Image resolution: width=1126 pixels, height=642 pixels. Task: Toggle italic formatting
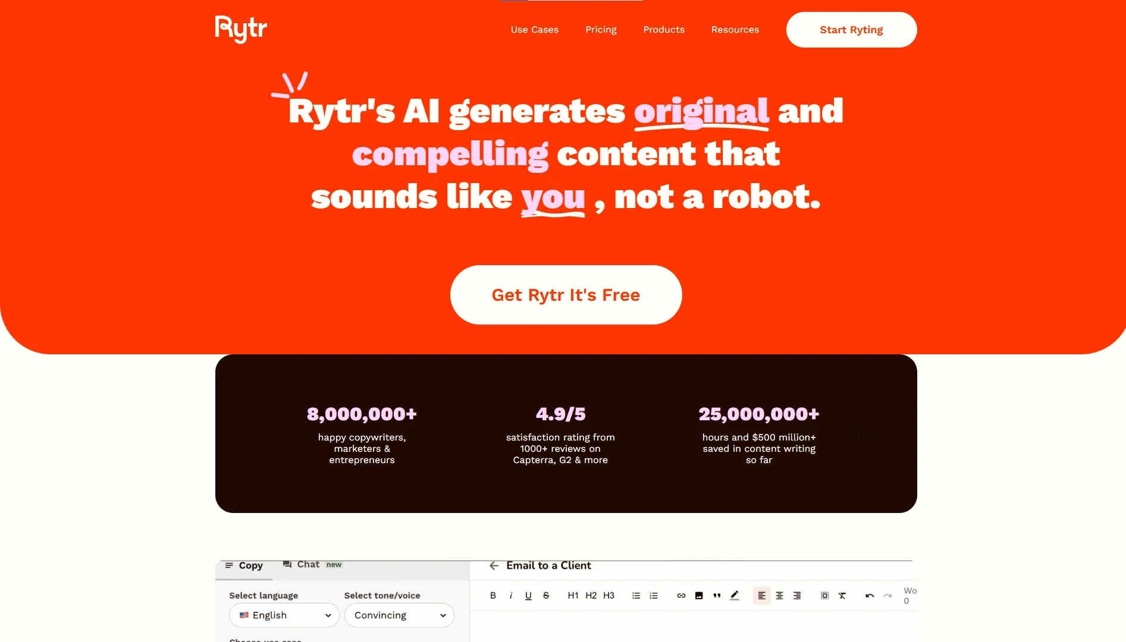[x=511, y=596]
